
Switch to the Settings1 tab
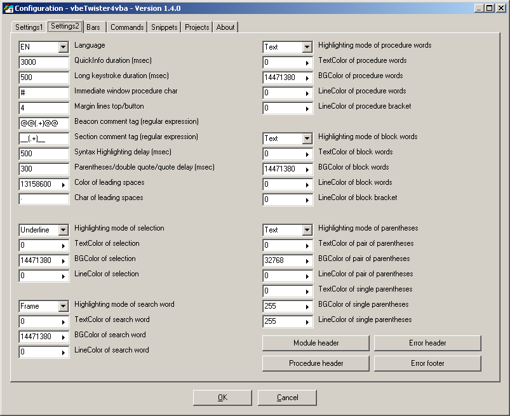(29, 27)
